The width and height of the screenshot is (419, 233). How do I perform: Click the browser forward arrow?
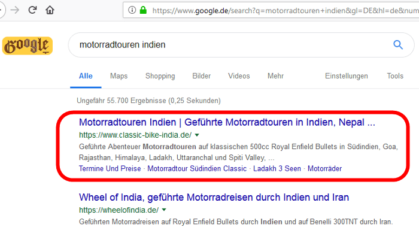click(15, 10)
